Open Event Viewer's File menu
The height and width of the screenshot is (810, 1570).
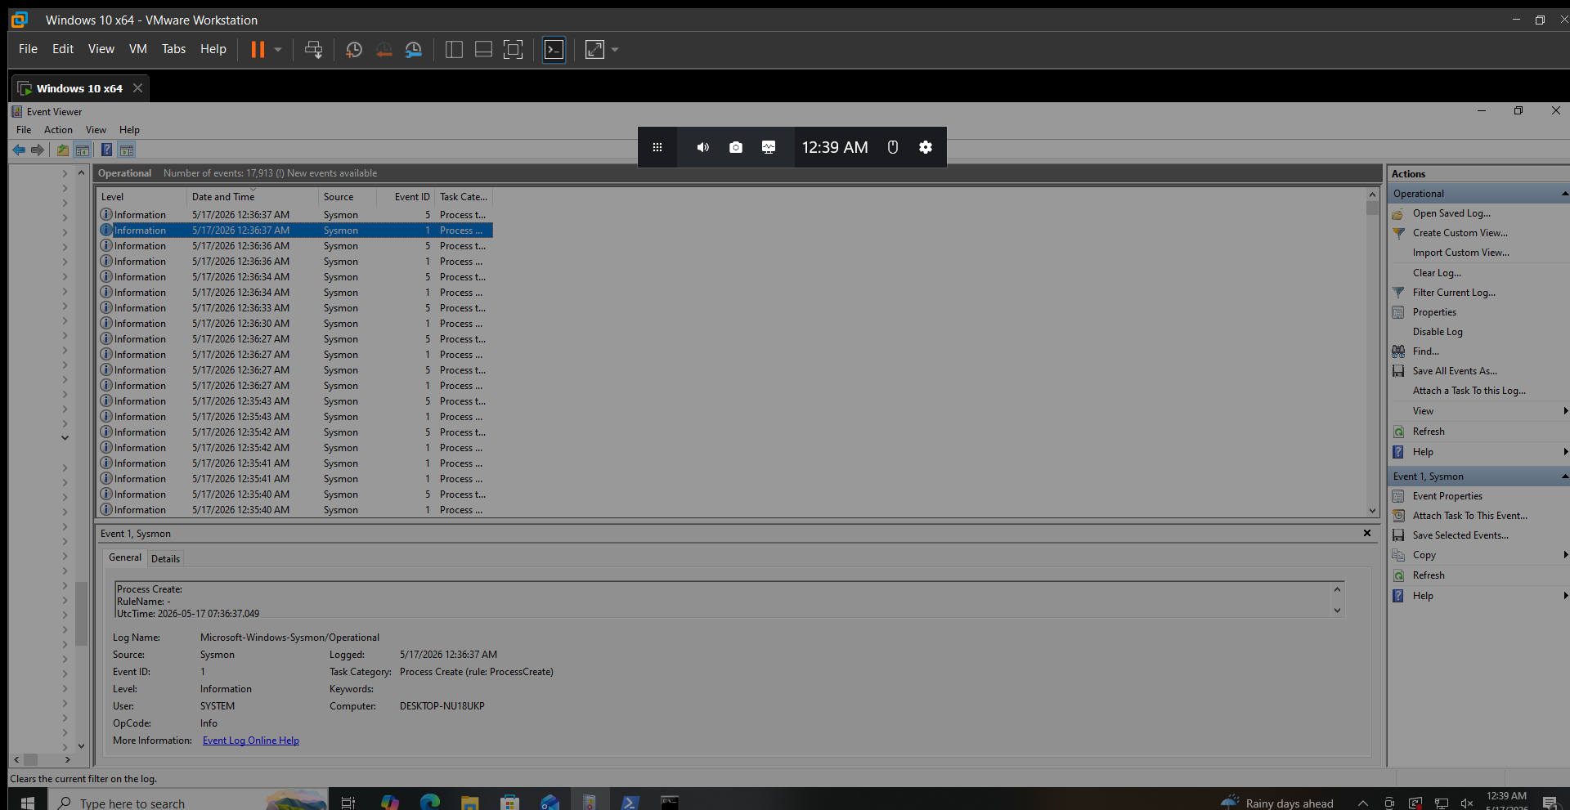click(24, 130)
